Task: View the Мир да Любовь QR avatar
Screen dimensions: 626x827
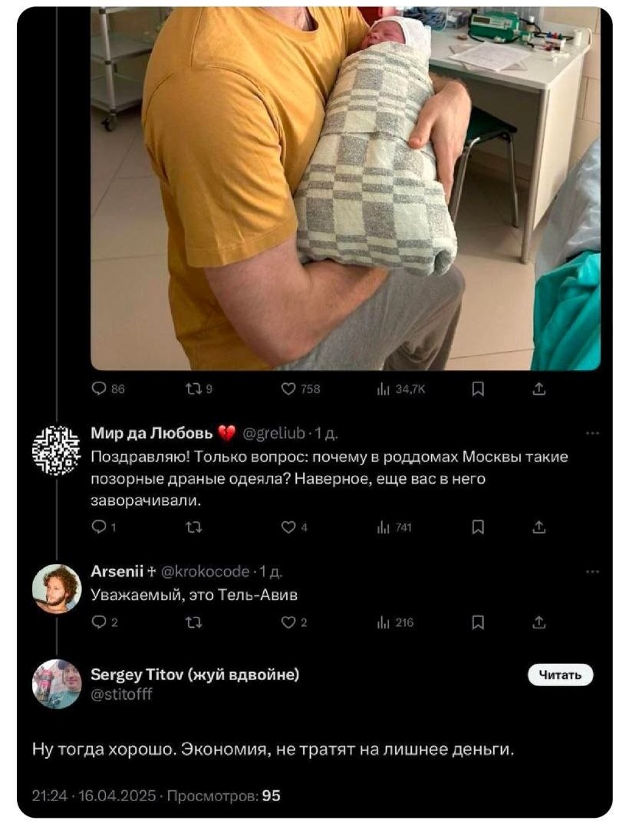Action: [x=56, y=451]
